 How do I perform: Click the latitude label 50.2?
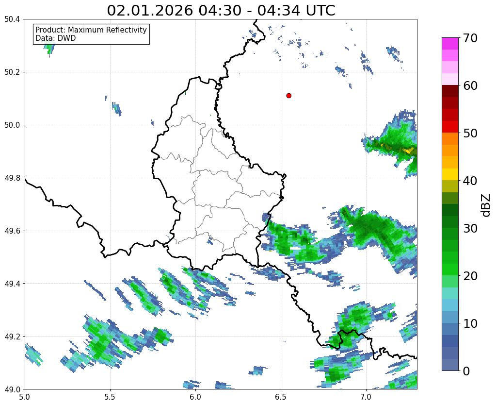(x=12, y=72)
